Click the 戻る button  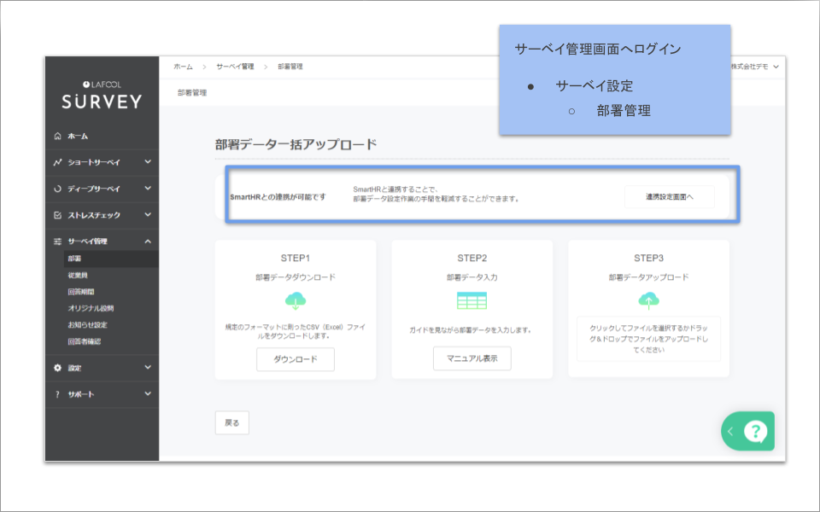tap(232, 422)
